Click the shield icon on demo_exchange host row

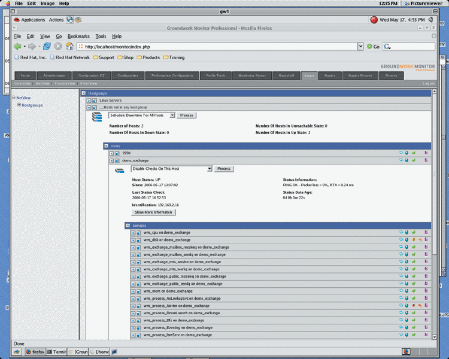click(x=406, y=160)
